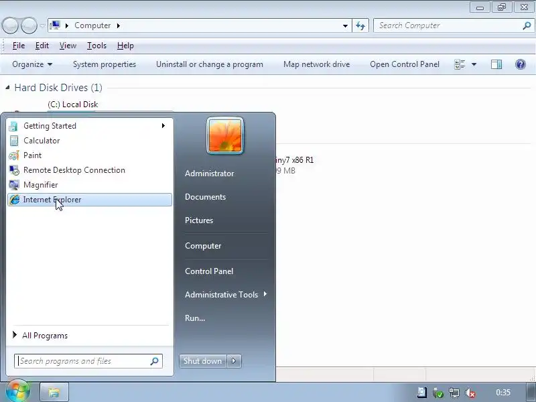Click the user account picture
The width and height of the screenshot is (536, 402).
(x=225, y=136)
